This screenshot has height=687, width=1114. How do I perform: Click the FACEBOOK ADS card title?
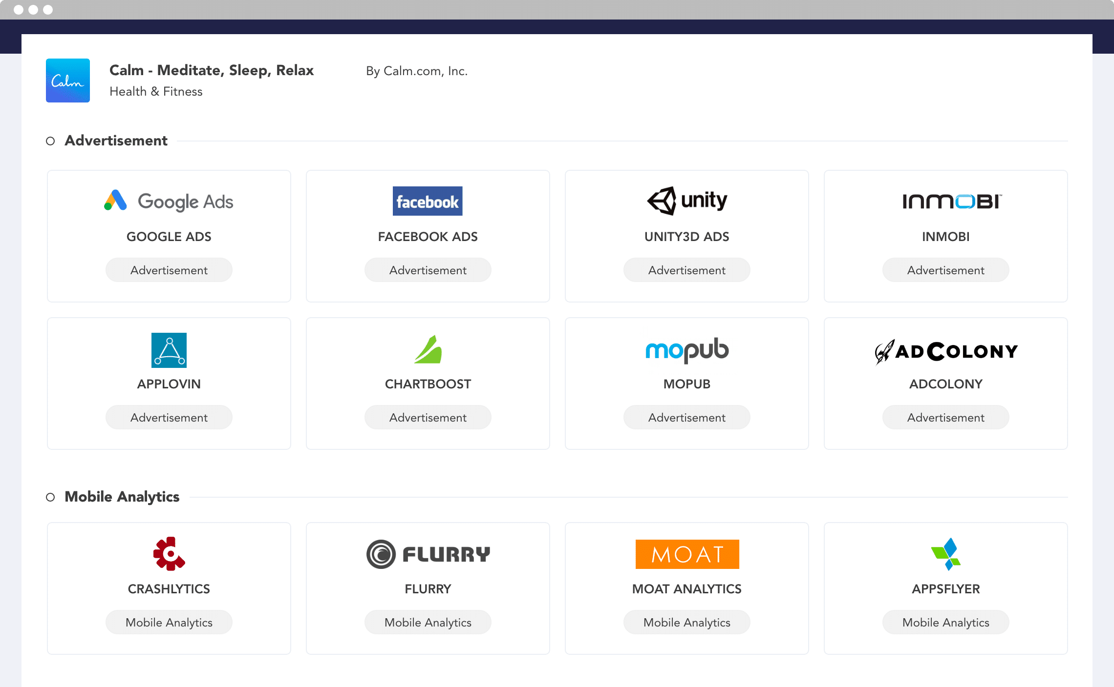[428, 237]
